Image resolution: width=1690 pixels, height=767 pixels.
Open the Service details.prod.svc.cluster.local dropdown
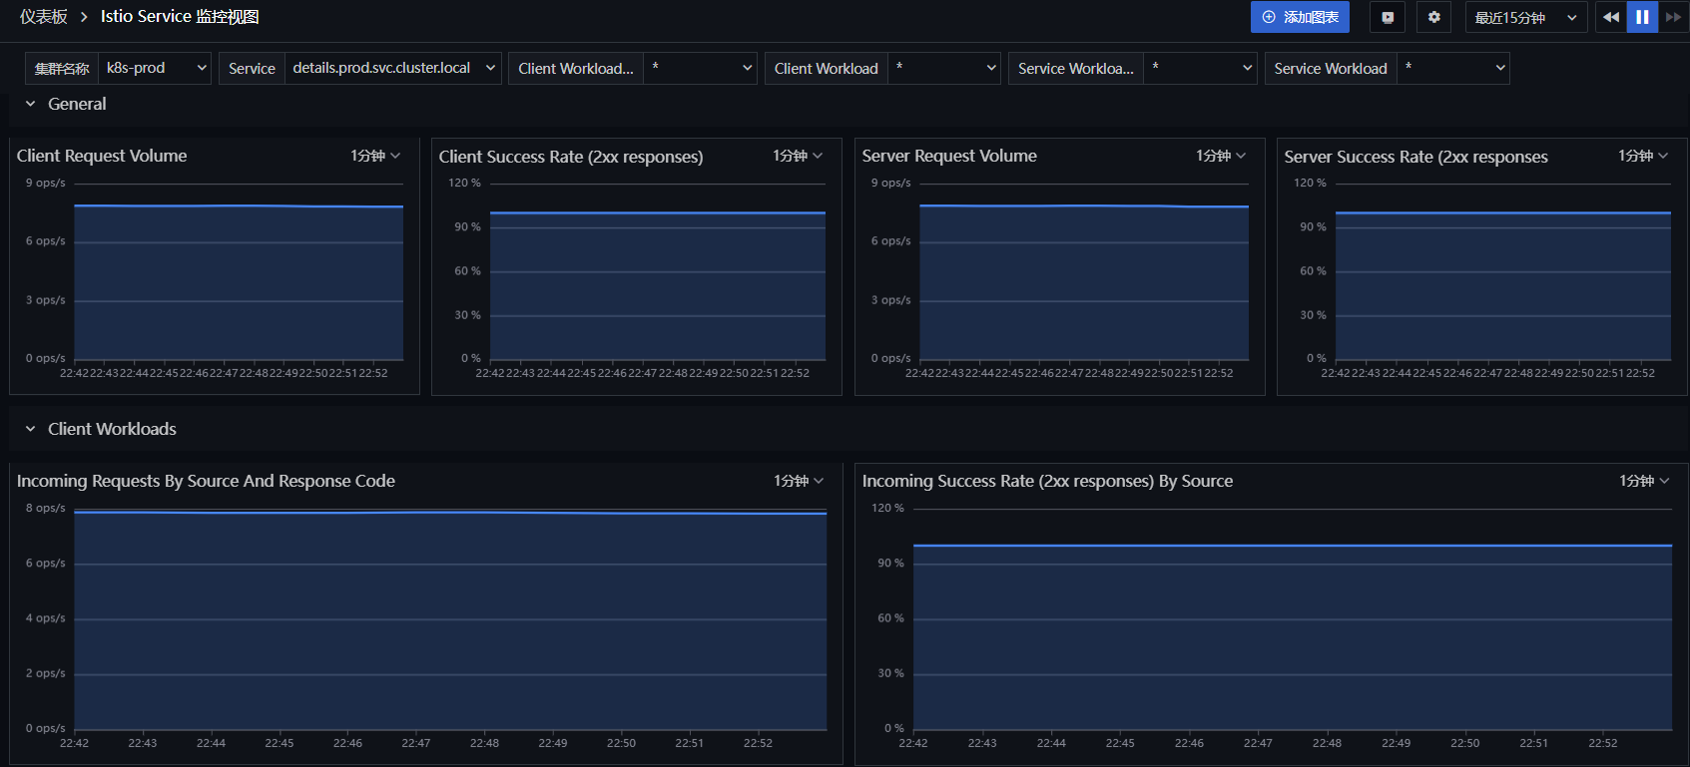tap(393, 68)
